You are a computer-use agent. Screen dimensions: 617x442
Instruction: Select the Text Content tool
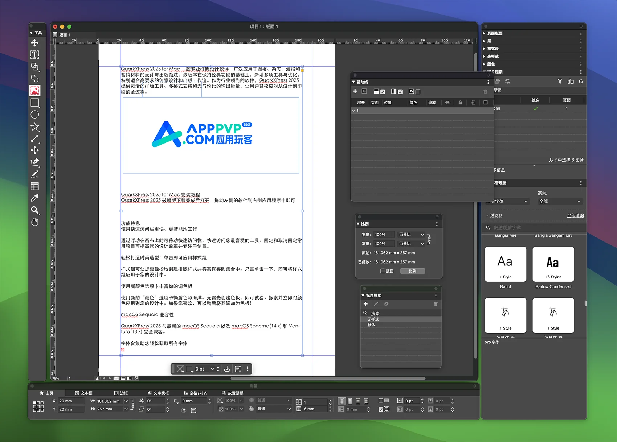pos(35,55)
